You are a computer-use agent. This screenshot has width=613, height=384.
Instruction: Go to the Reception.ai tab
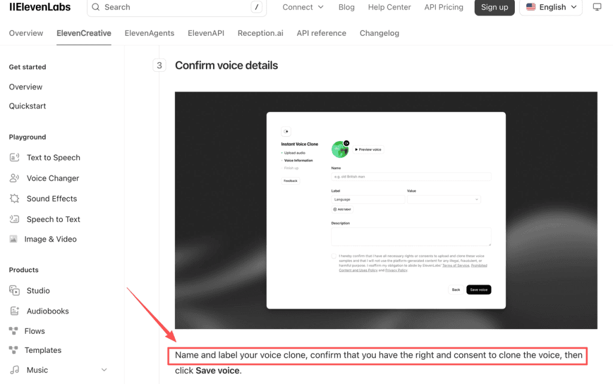coord(260,33)
